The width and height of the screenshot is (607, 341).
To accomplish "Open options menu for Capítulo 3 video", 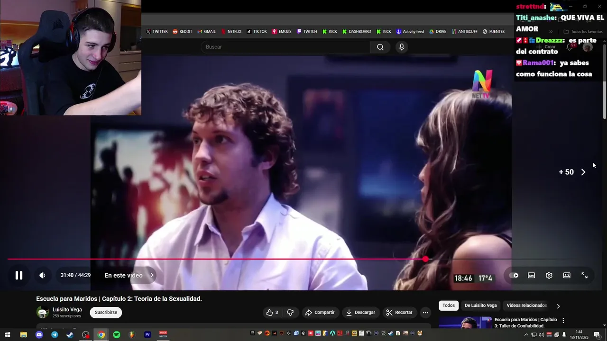I will 563,321.
